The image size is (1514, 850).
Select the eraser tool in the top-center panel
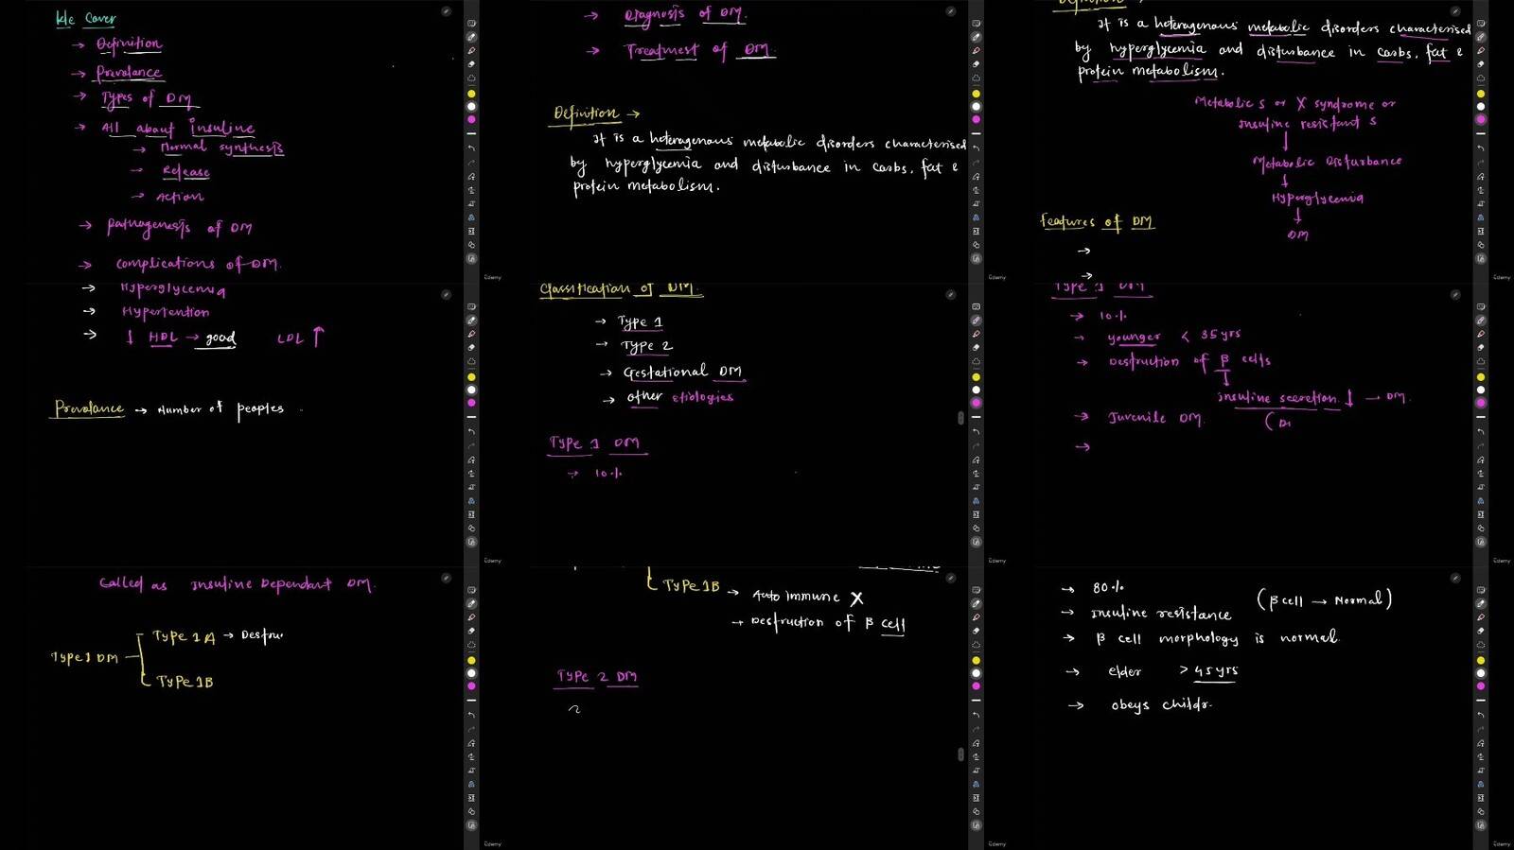tap(976, 64)
